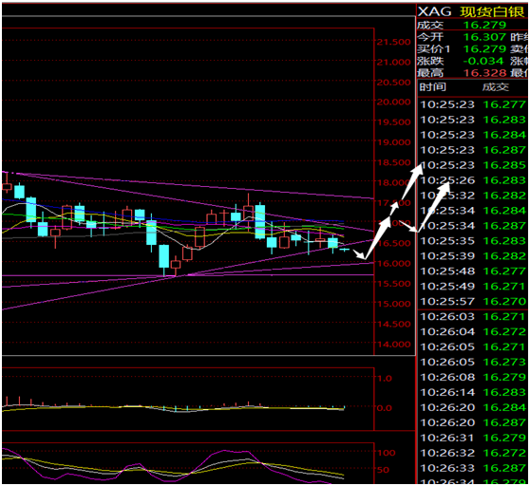The width and height of the screenshot is (530, 486).
Task: Select tick row 10:26:14 priced 16.283
Action: pyautogui.click(x=473, y=392)
